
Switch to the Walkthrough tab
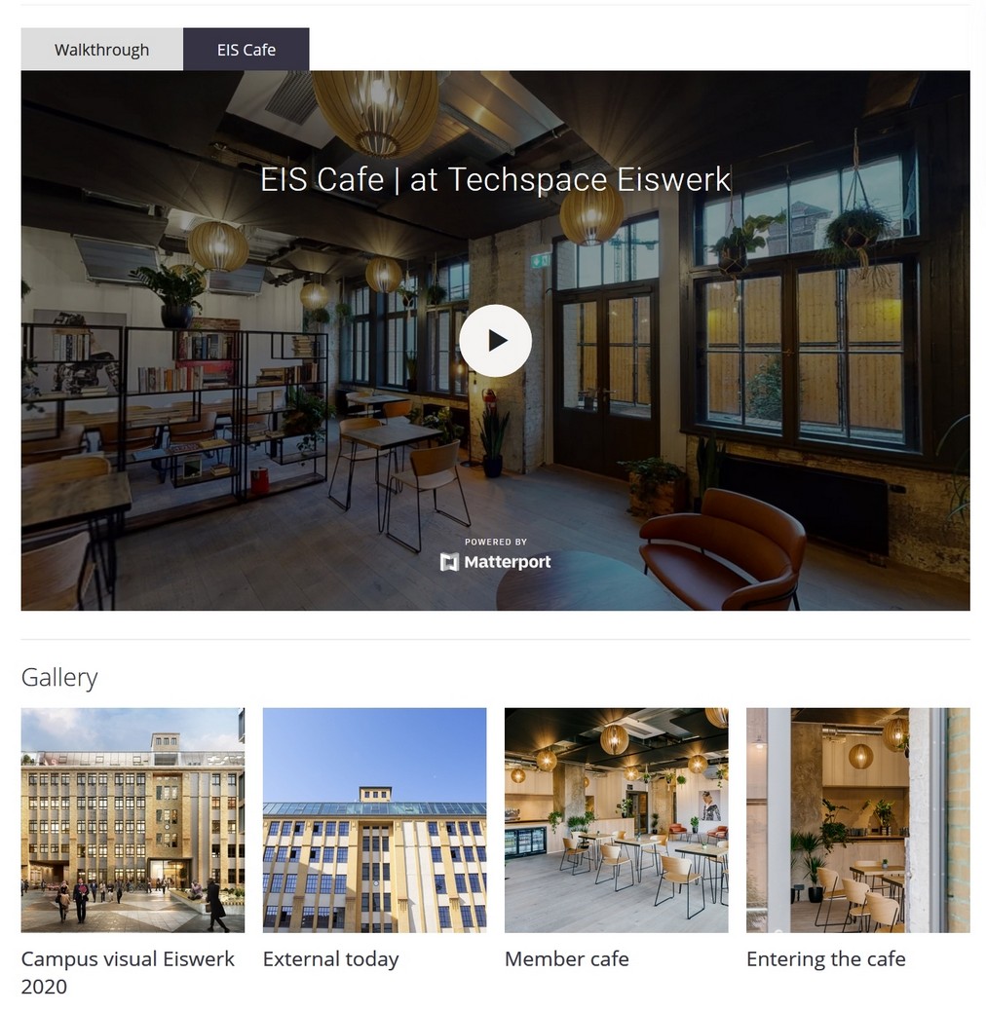pos(102,49)
